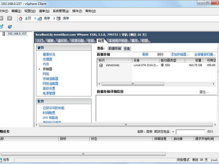Viewport: 219px width, 164px height.
Task: Click the back navigation arrow icon
Action: pyautogui.click(x=1, y=18)
